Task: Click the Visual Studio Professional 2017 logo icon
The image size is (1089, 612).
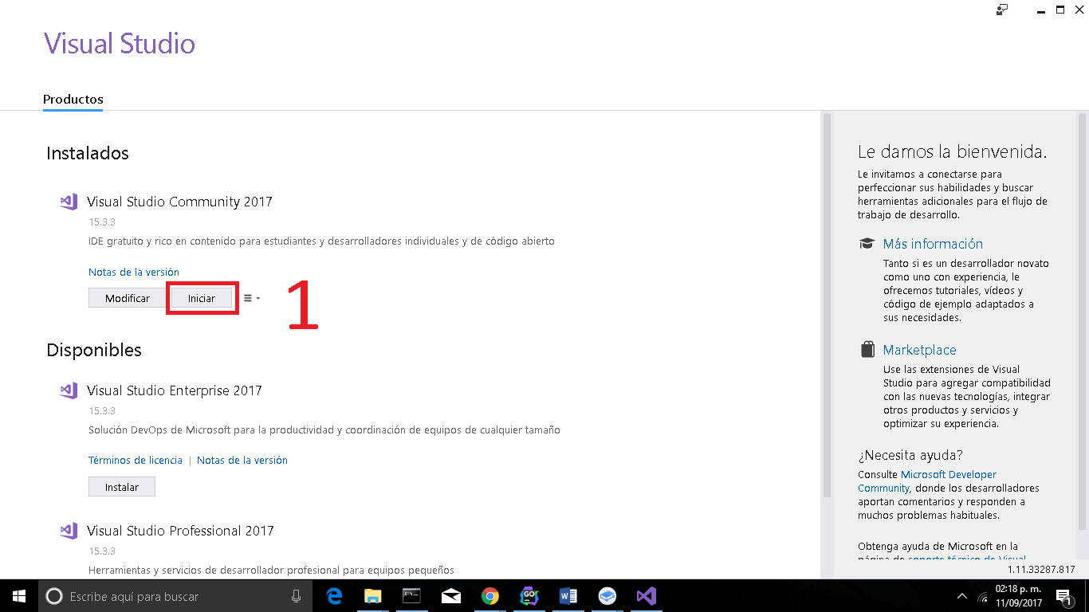Action: click(69, 531)
